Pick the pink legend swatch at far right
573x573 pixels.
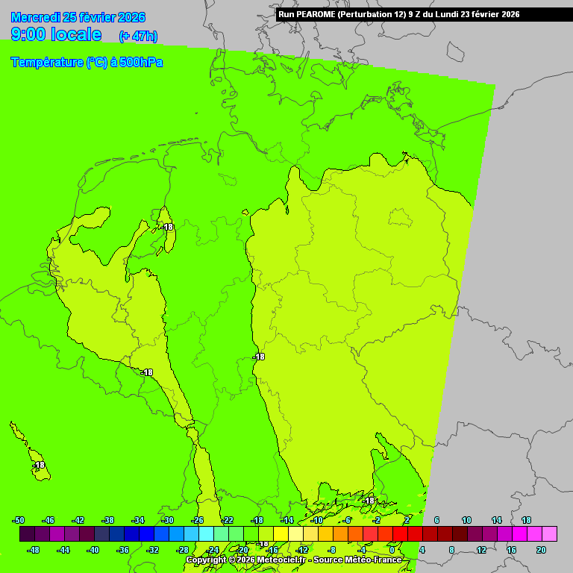(x=549, y=534)
